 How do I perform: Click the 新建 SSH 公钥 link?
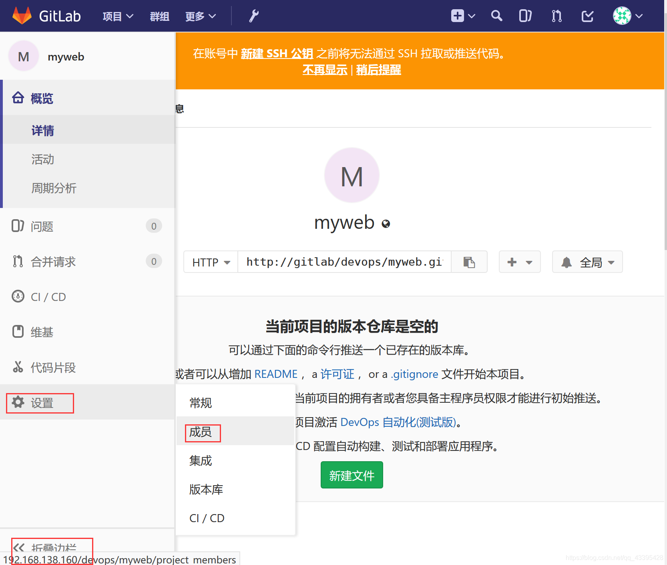[x=277, y=53]
